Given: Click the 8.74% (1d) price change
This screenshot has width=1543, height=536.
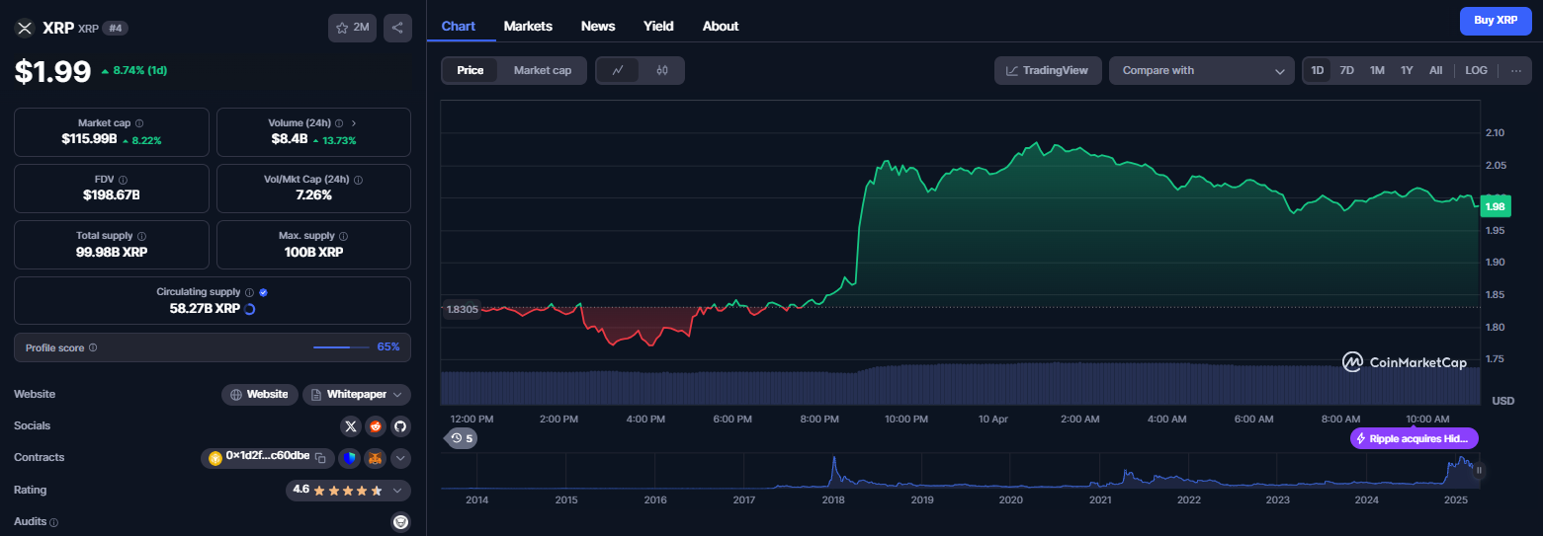Looking at the screenshot, I should 133,71.
